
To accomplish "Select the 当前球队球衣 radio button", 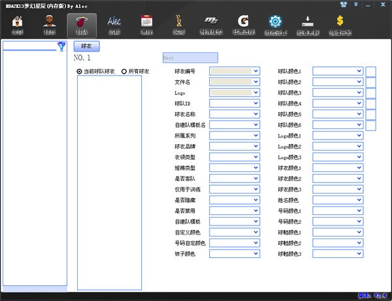I will click(x=80, y=71).
